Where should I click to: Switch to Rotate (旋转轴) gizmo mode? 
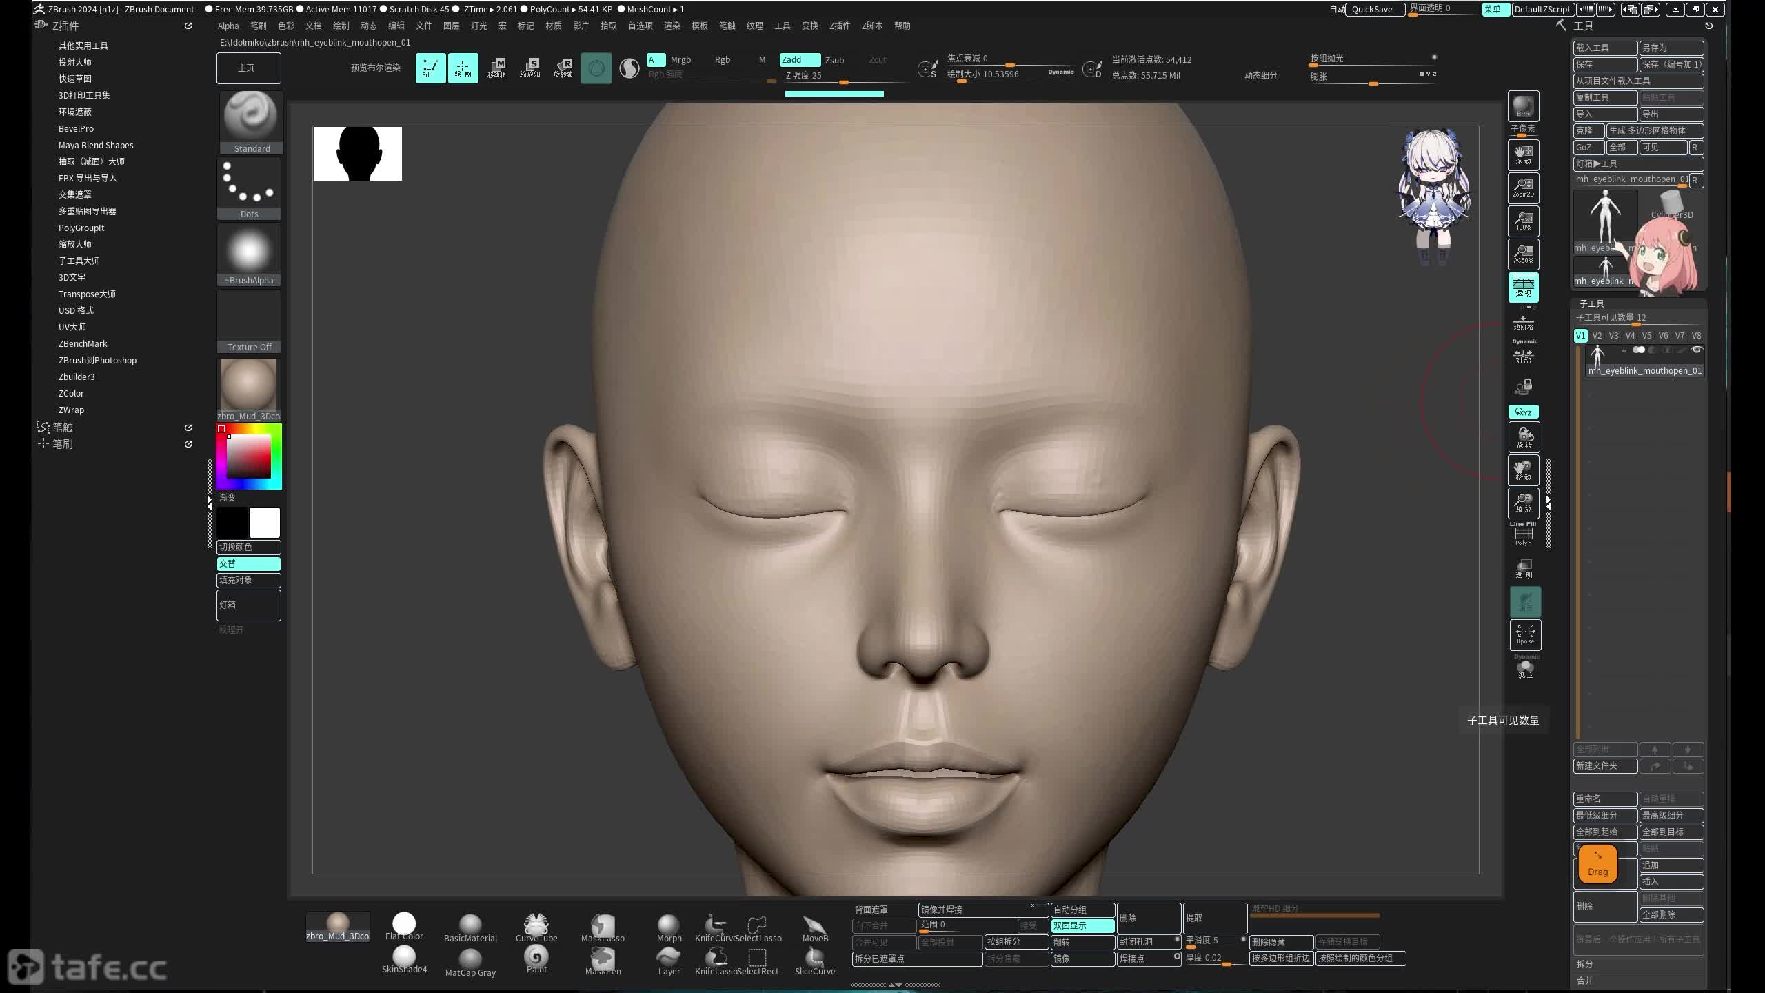tap(563, 68)
